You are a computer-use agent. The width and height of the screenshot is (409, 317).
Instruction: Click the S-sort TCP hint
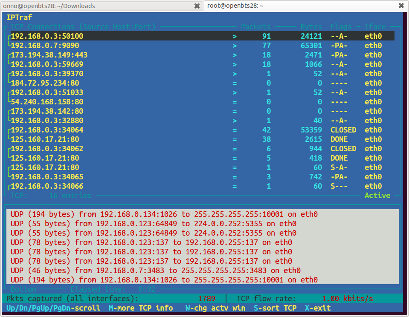click(x=275, y=308)
